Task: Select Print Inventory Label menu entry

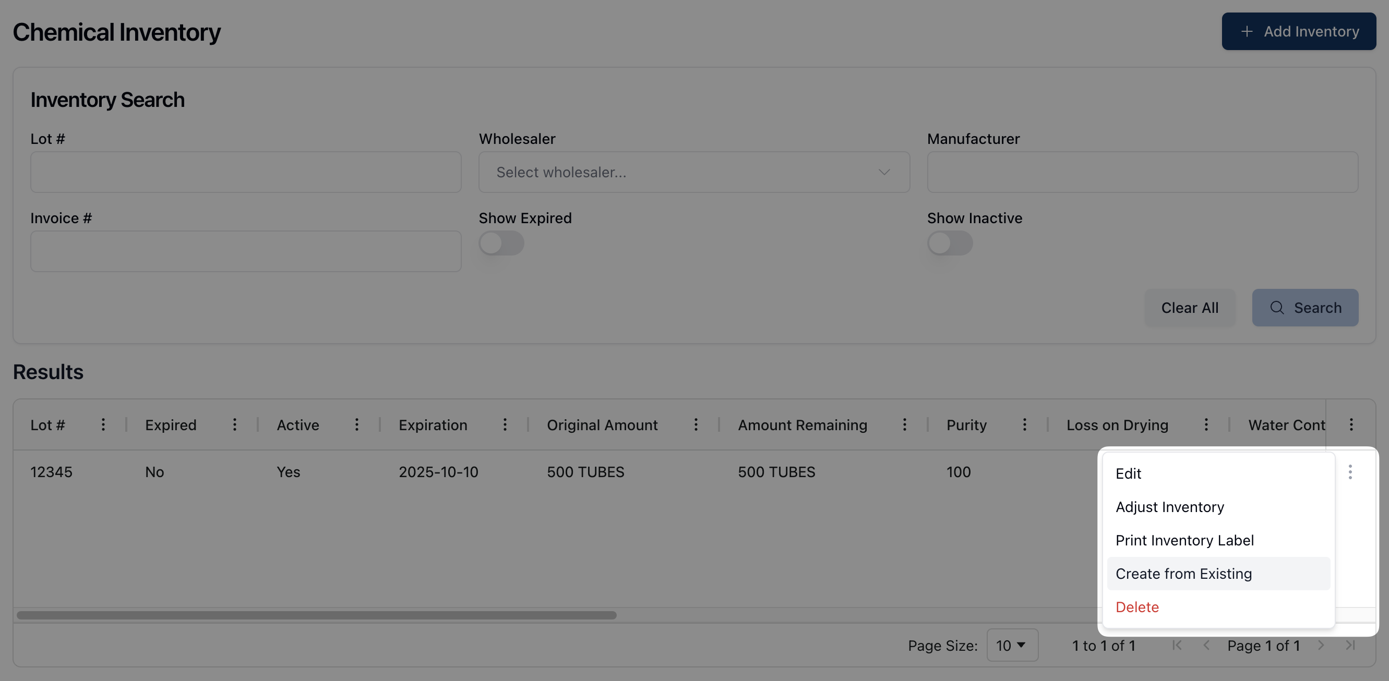Action: (1184, 540)
